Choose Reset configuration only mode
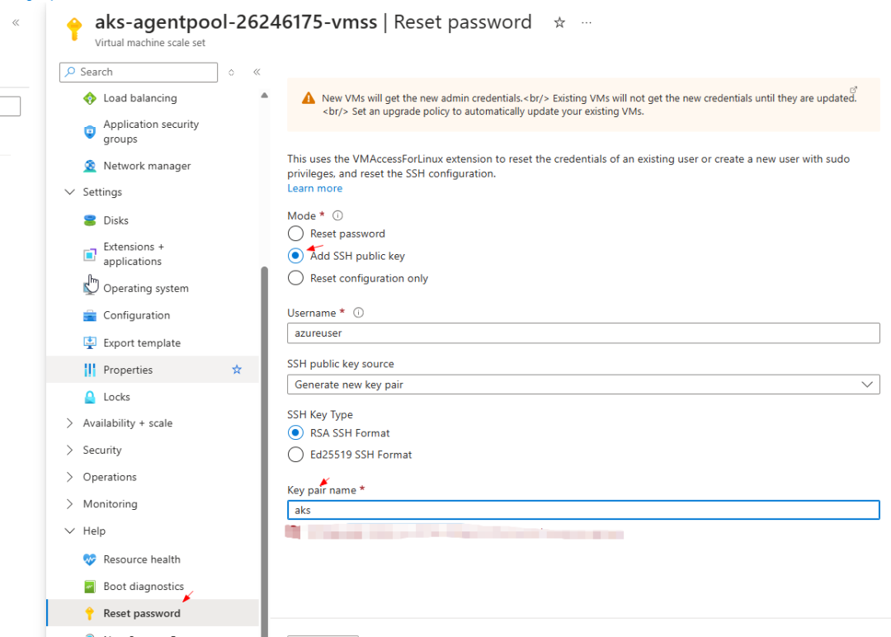Viewport: 891px width, 637px height. tap(295, 278)
